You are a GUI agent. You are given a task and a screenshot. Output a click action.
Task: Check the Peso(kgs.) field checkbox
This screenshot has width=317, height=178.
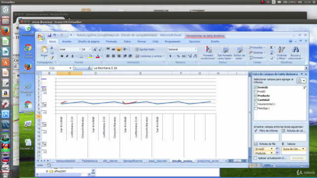pyautogui.click(x=256, y=108)
